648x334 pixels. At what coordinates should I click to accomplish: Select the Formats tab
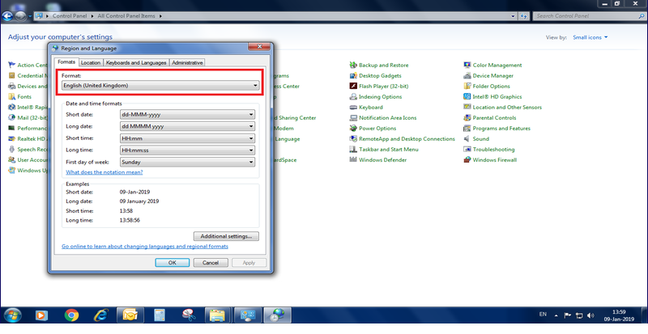tap(66, 62)
